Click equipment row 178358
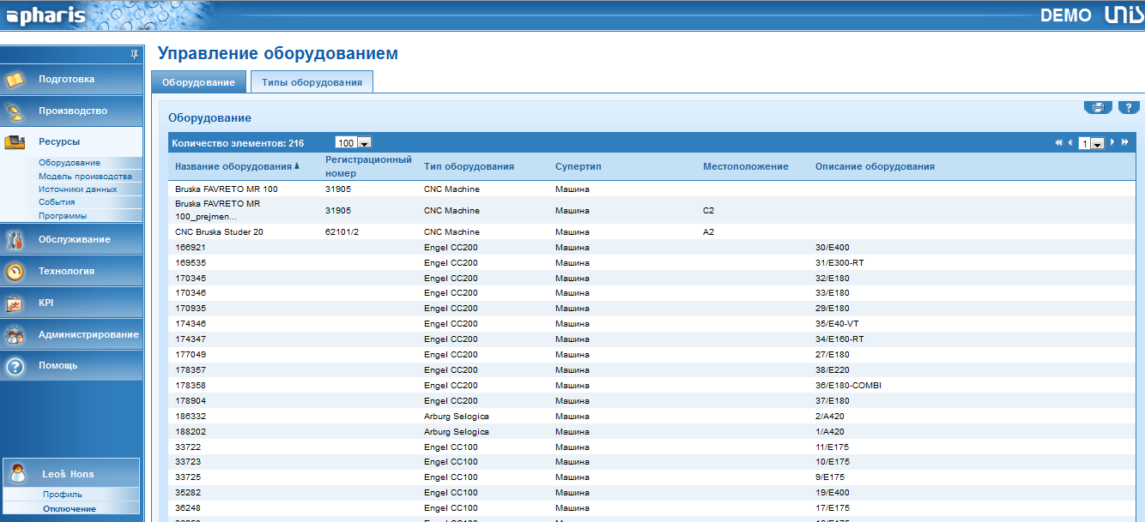The width and height of the screenshot is (1145, 522). coord(652,386)
